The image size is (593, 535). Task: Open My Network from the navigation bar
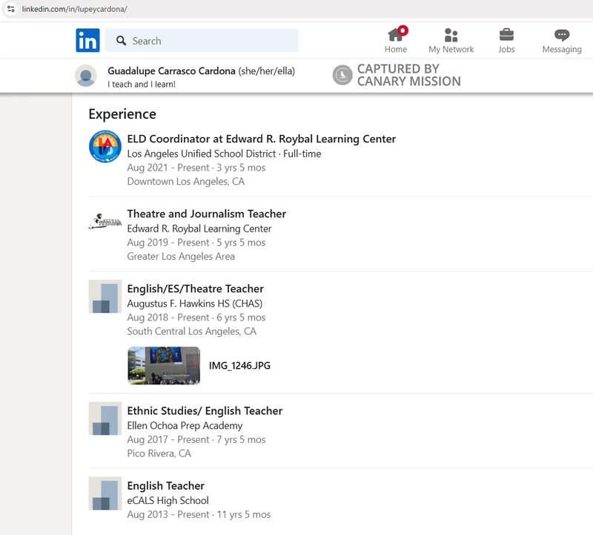pyautogui.click(x=451, y=40)
